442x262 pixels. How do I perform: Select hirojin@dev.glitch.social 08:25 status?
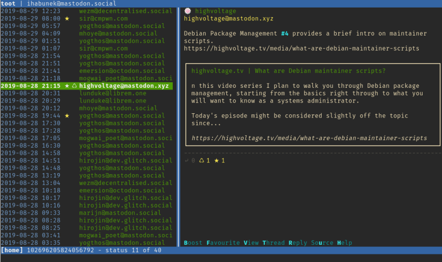tap(86, 227)
